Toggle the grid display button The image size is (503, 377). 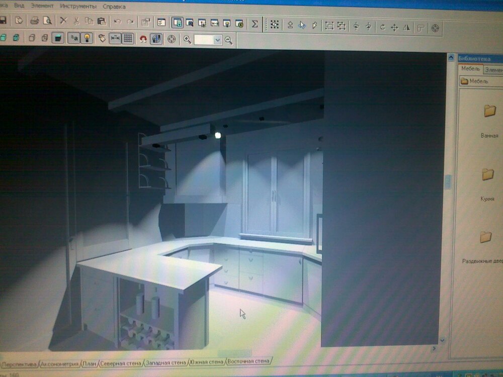[x=128, y=39]
